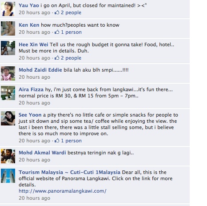Open Yau Yao's profile picture
This screenshot has height=206, width=207.
click(8, 9)
